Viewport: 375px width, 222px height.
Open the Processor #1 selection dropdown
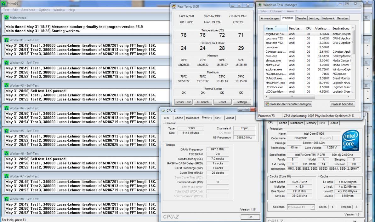pos(301,207)
